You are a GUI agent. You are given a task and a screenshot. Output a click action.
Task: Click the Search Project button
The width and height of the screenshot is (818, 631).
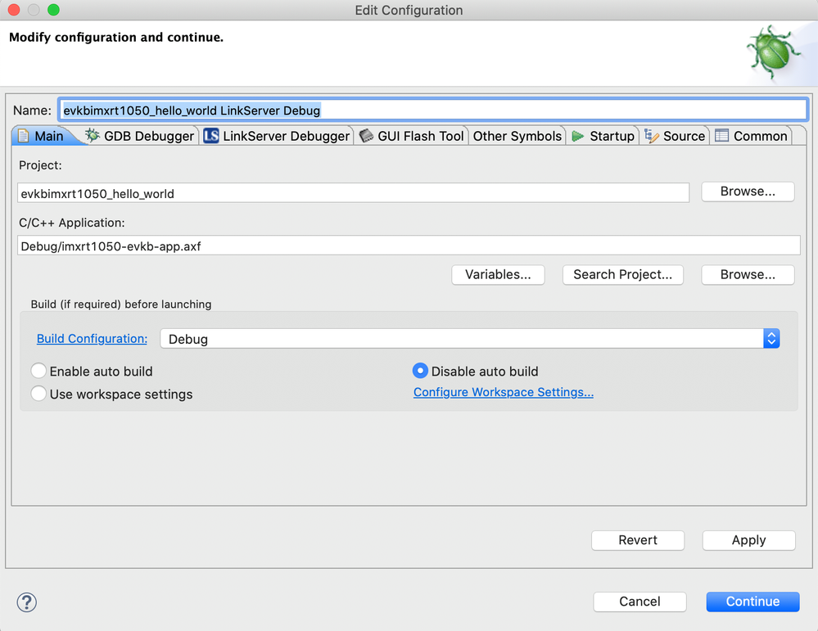click(622, 274)
